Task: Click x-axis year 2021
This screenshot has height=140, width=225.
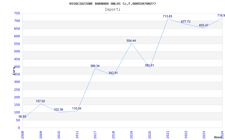Action: pos(168,135)
